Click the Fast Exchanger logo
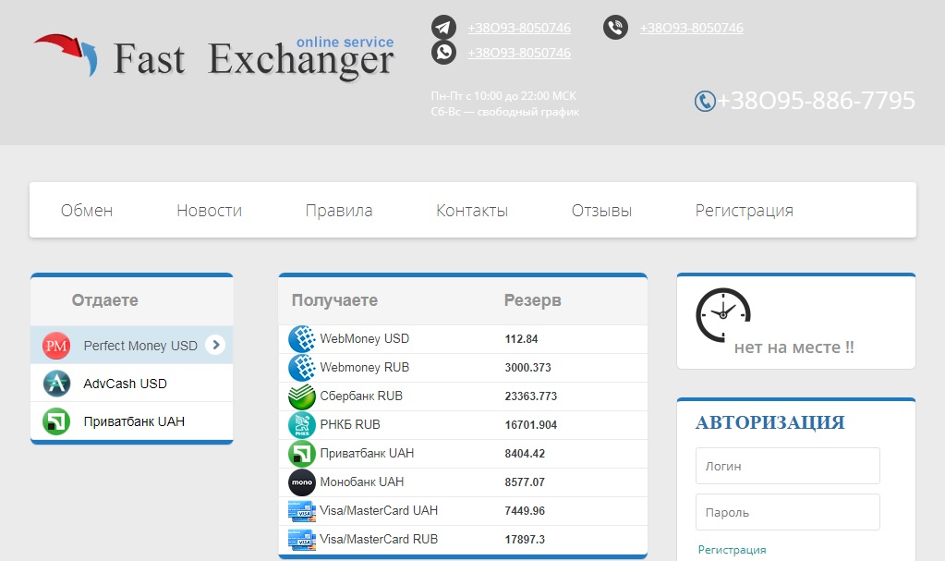Viewport: 945px width, 561px height. click(214, 57)
